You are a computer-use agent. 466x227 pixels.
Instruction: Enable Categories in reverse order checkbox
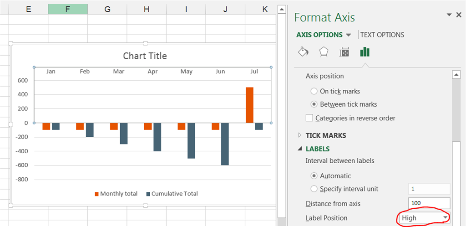pyautogui.click(x=309, y=118)
